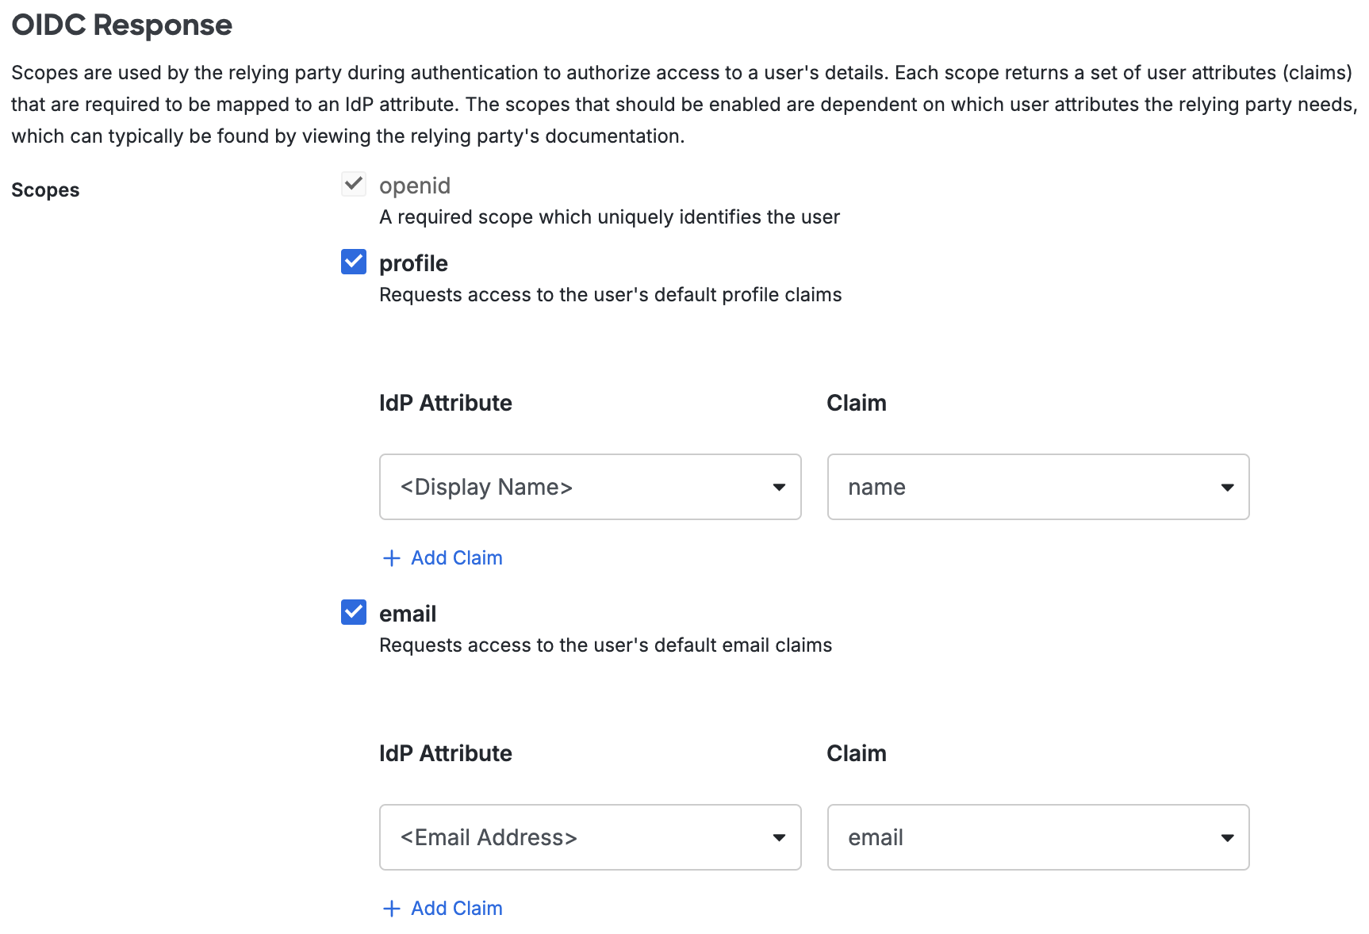1369x934 pixels.
Task: Select the <Display Name> attribute field text
Action: coord(485,487)
